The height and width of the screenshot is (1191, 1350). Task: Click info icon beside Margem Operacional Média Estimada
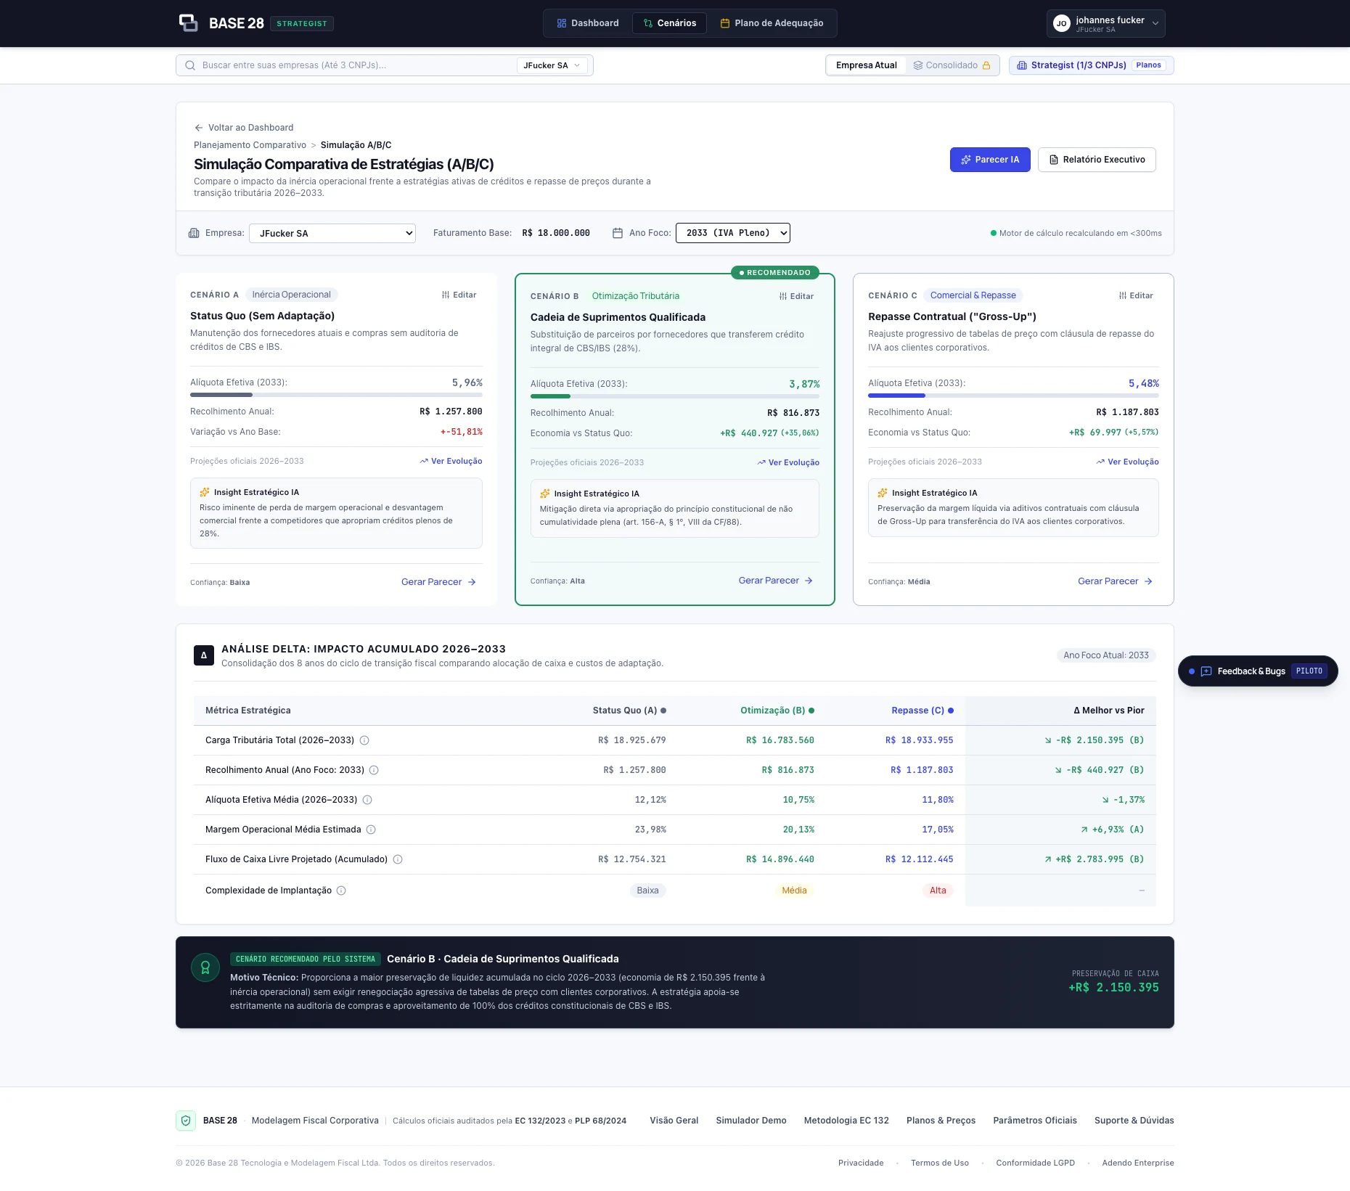[x=371, y=830]
